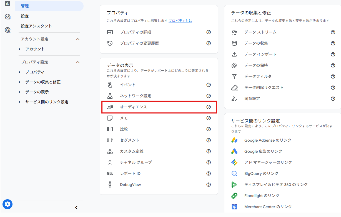Image resolution: width=341 pixels, height=217 pixels.
Task: Select 設定アシスタント in the navigation menu
Action: click(x=36, y=26)
